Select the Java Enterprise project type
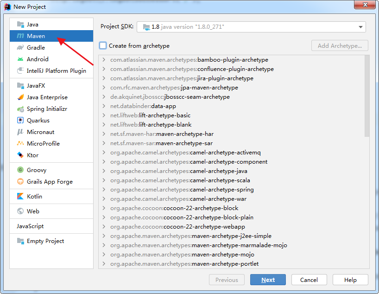 click(51, 97)
